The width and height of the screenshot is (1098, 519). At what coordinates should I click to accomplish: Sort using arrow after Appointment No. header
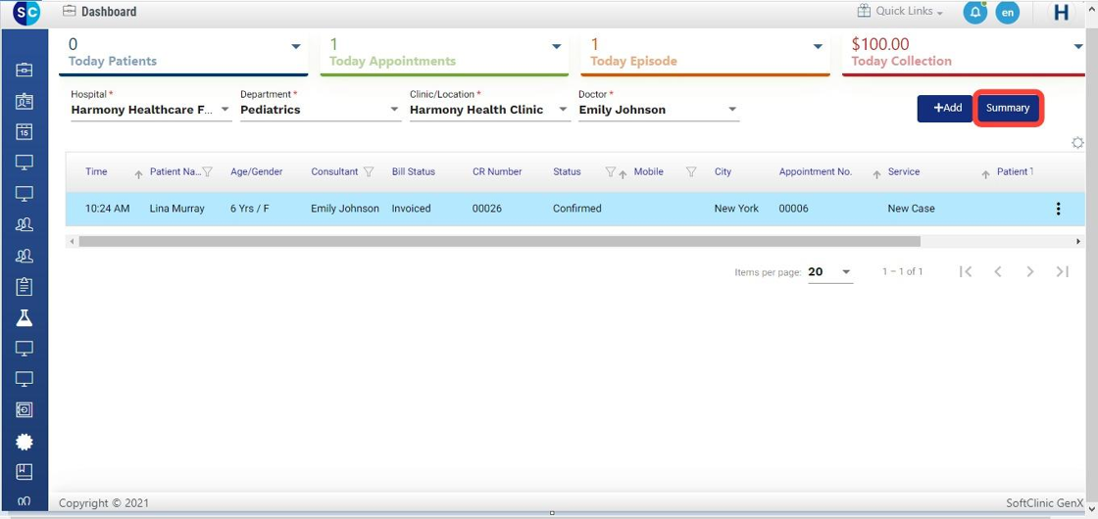(876, 175)
